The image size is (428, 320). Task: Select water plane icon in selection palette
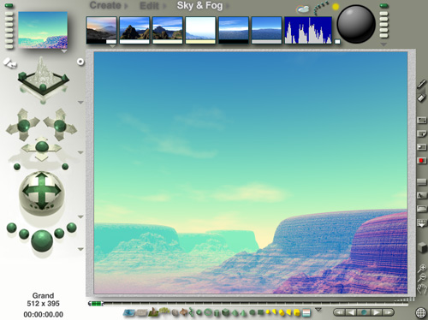click(x=129, y=313)
